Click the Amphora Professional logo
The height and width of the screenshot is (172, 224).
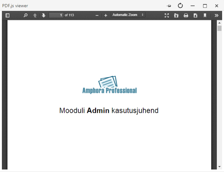[110, 85]
